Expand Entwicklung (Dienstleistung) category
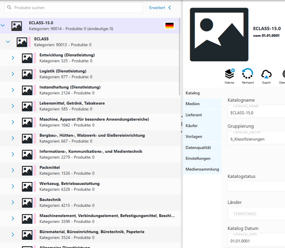The height and width of the screenshot is (248, 285). pyautogui.click(x=13, y=58)
